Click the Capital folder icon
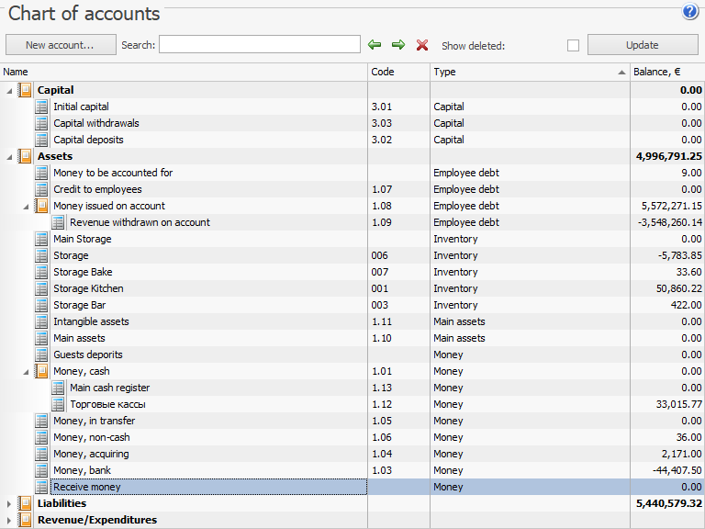 pyautogui.click(x=25, y=90)
